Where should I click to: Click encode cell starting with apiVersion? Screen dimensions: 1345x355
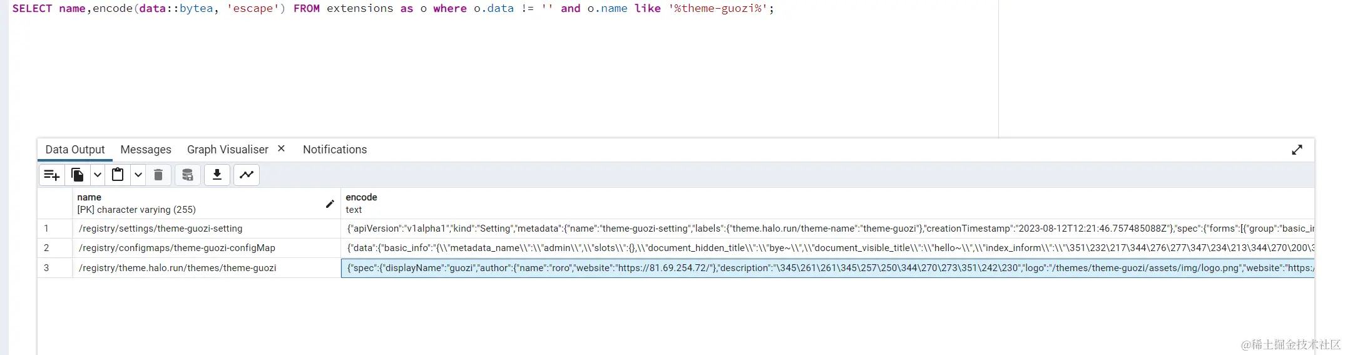click(827, 229)
